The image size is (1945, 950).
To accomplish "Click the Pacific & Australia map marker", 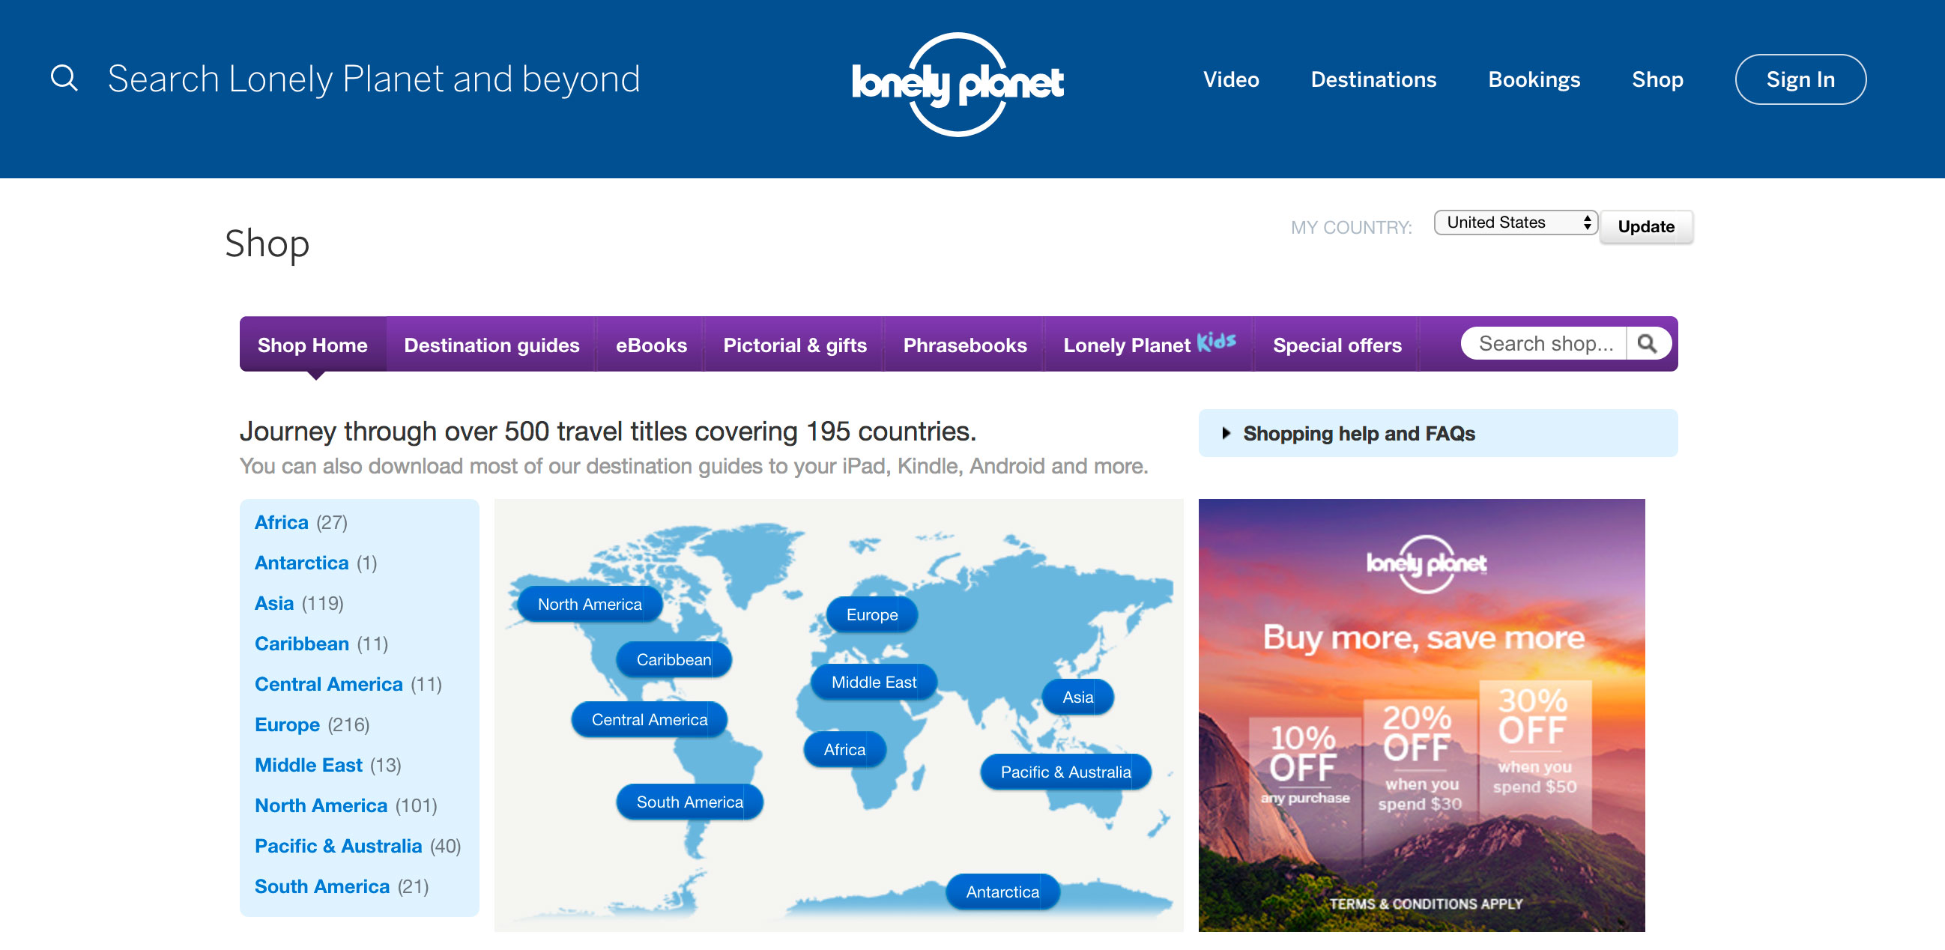I will tap(1065, 772).
